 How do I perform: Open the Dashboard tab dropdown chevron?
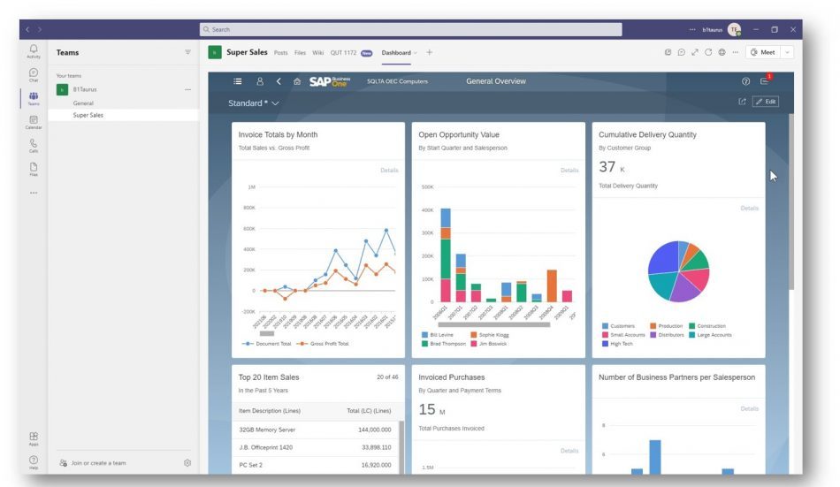pos(416,53)
